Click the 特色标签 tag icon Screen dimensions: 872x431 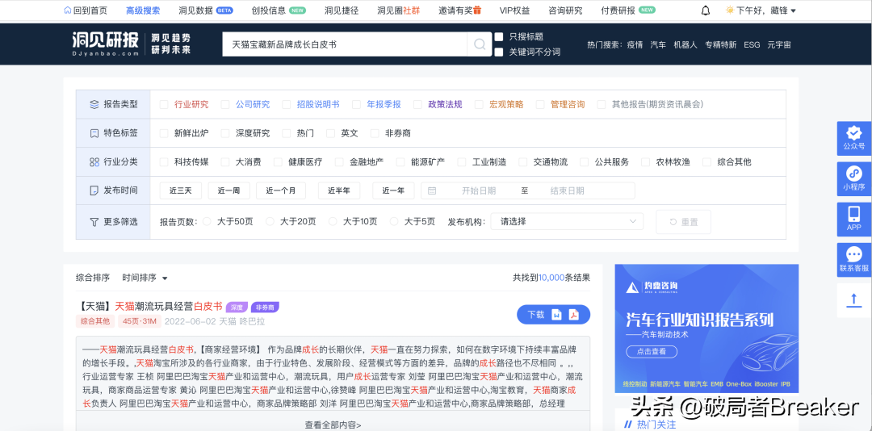tap(94, 133)
